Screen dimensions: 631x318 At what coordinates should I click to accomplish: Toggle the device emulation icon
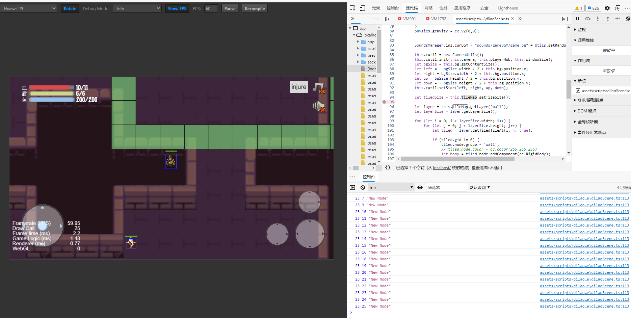[362, 8]
